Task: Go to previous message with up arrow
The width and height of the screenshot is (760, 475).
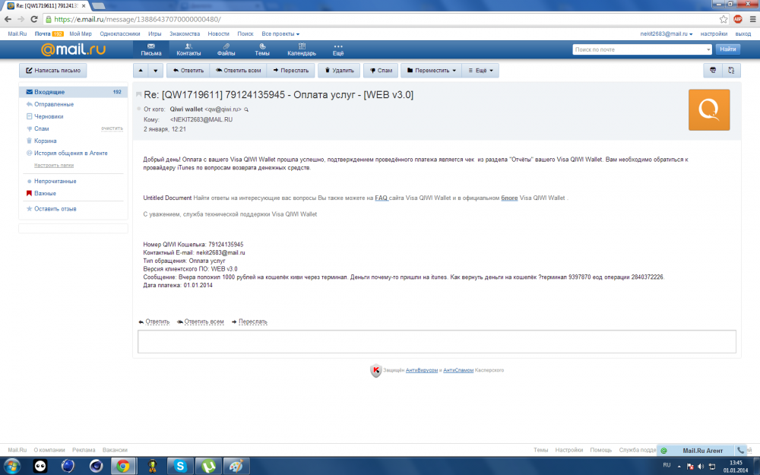Action: click(x=141, y=70)
